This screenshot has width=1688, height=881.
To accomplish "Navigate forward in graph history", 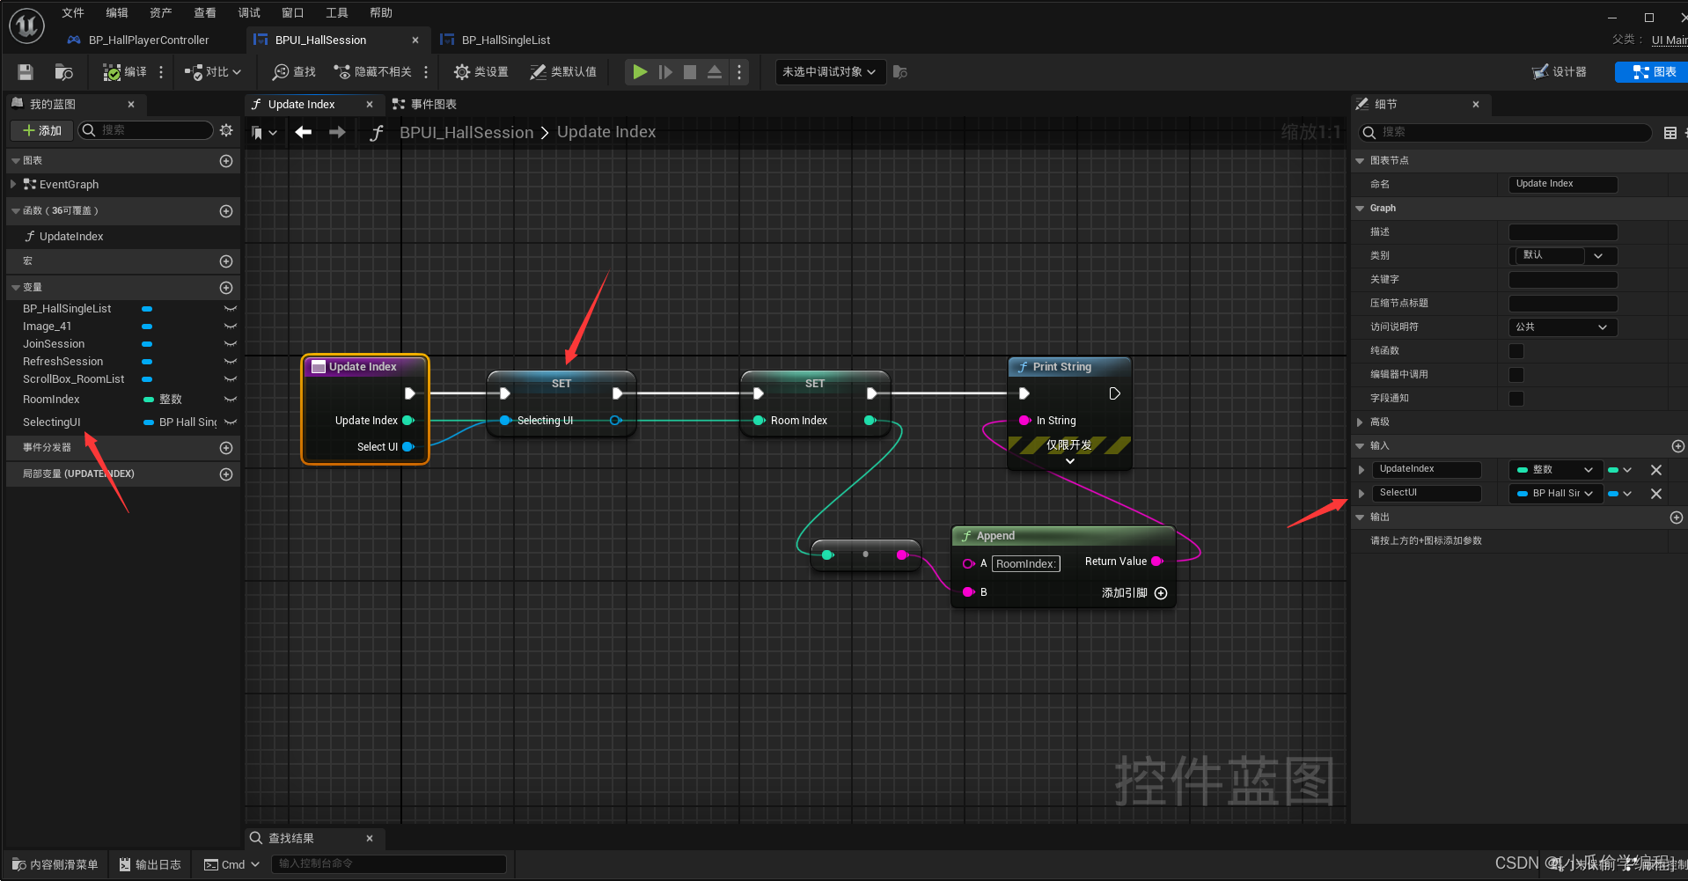I will pos(337,132).
